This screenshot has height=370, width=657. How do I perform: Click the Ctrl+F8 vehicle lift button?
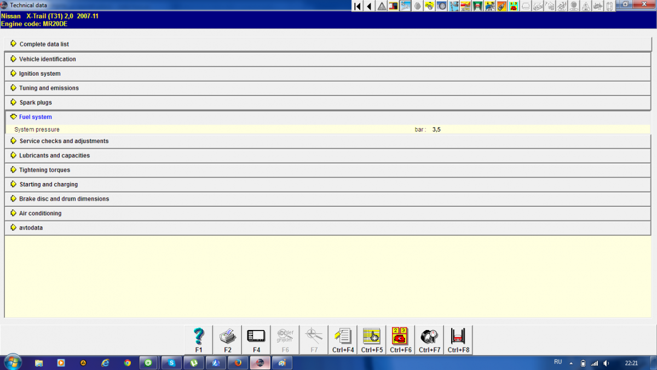tap(458, 340)
